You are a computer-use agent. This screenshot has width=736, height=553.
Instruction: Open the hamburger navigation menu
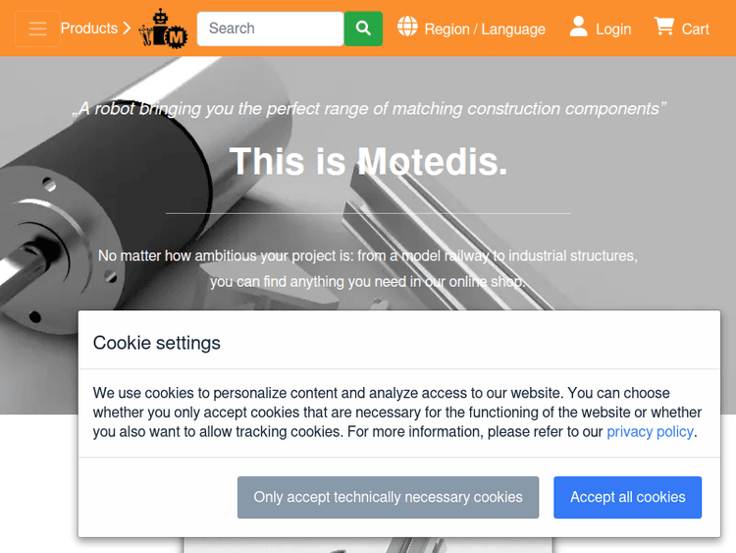tap(37, 28)
